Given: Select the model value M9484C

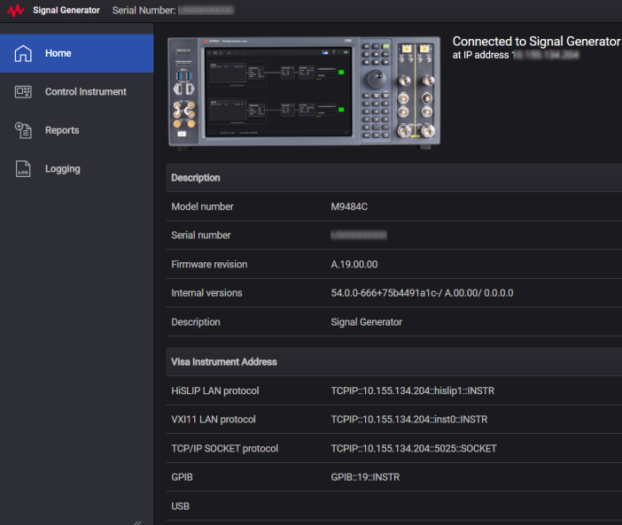Looking at the screenshot, I should click(349, 206).
